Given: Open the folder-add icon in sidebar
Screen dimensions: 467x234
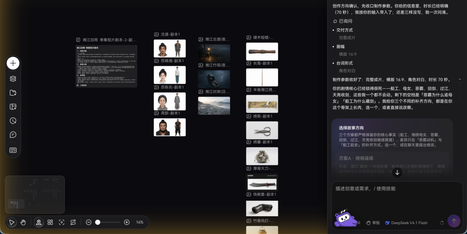Looking at the screenshot, I should [13, 93].
